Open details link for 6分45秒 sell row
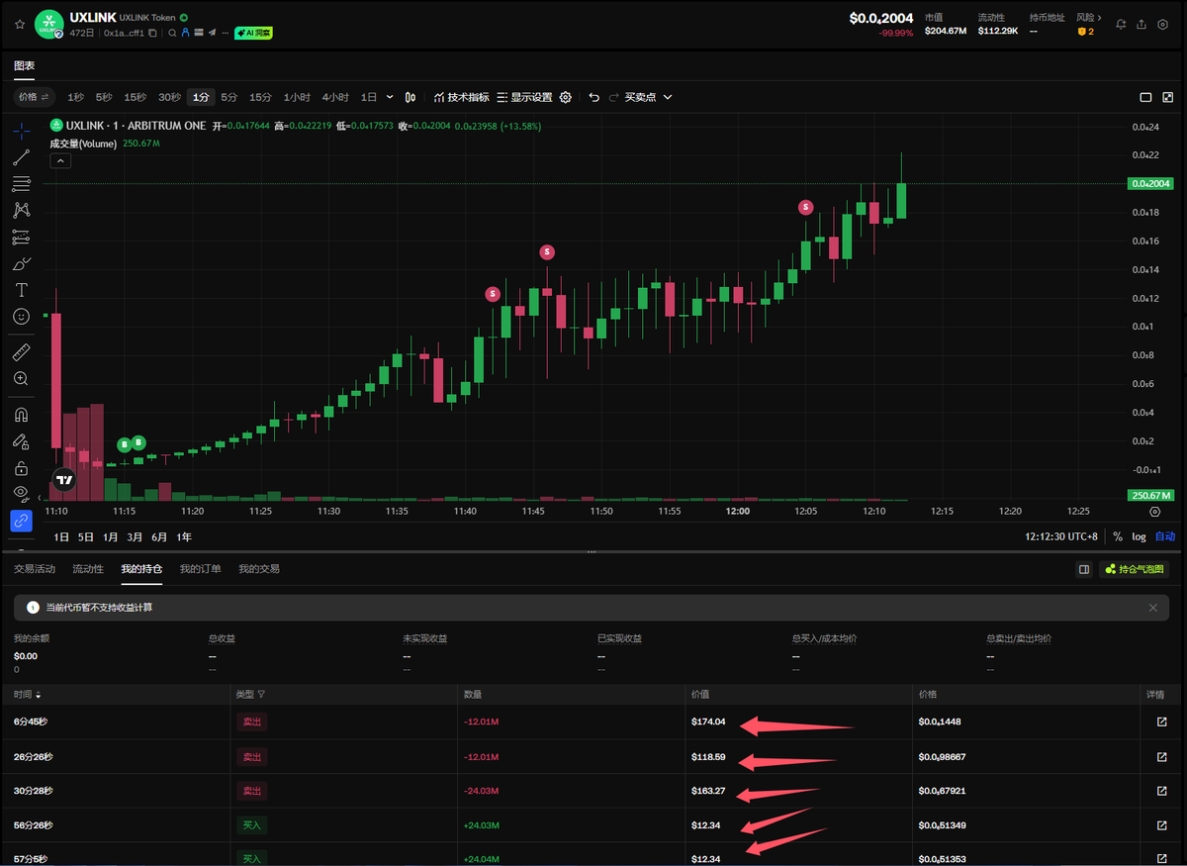The width and height of the screenshot is (1187, 866). click(1162, 722)
